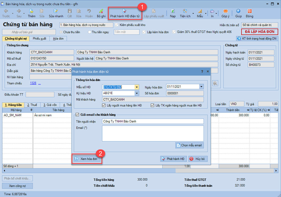
Task: Open 1. Hàng tiền tab
Action: pyautogui.click(x=13, y=105)
